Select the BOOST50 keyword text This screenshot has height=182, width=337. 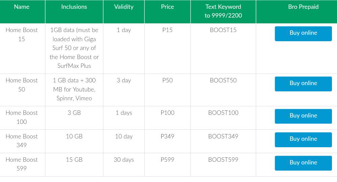point(223,80)
